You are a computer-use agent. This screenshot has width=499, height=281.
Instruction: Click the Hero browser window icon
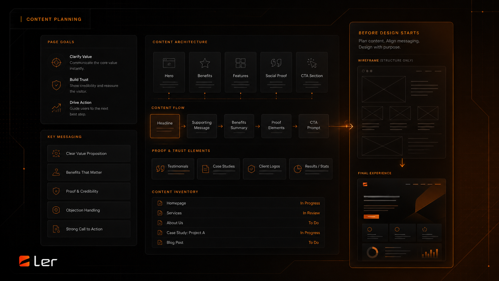169,63
